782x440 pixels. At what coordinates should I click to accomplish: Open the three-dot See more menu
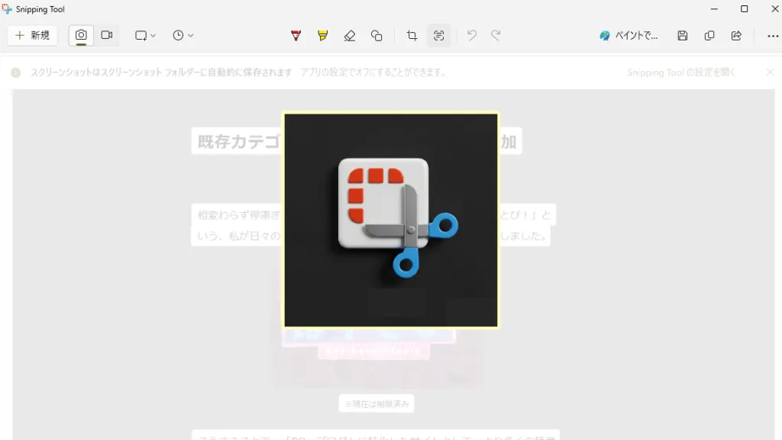[773, 36]
